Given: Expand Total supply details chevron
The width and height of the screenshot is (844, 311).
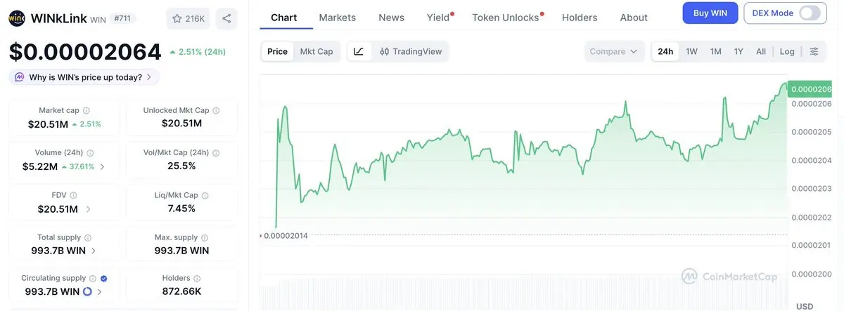Looking at the screenshot, I should (94, 251).
